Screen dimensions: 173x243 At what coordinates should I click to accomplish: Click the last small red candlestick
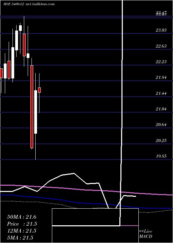[x=39, y=90]
